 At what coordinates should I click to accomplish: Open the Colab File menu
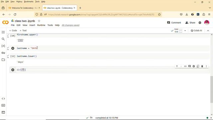(13, 25)
